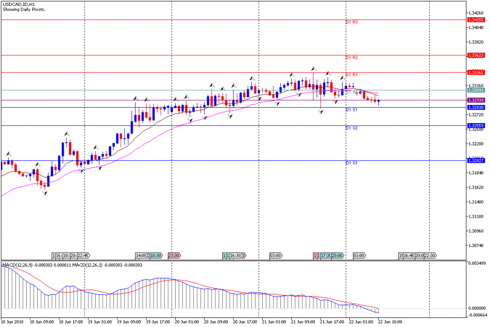The image size is (490, 327).
Task: Click the 22 Jun 01:00 axis label
Action: pyautogui.click(x=361, y=322)
